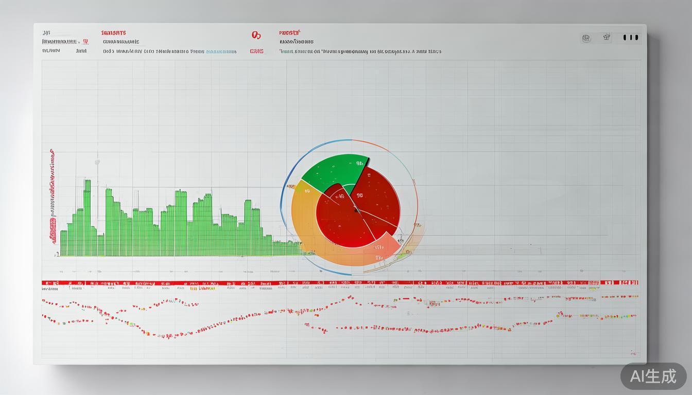The width and height of the screenshot is (692, 395).
Task: Click the double-bar pause icon at top right
Action: click(631, 38)
